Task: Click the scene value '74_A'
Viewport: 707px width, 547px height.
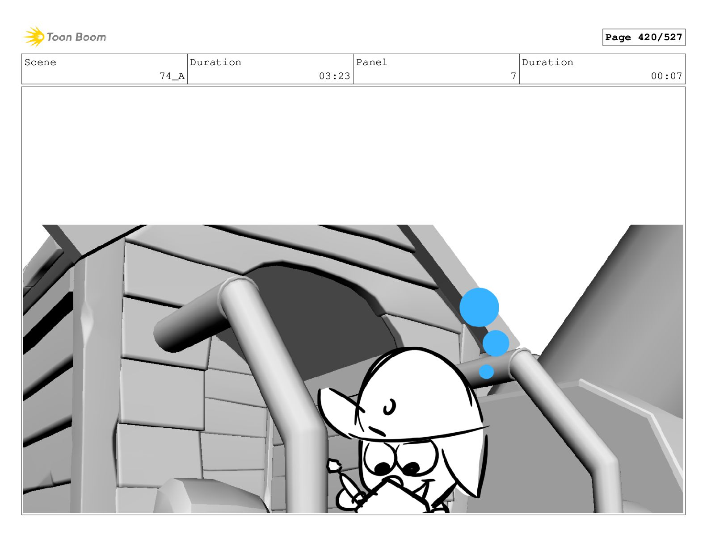Action: click(x=172, y=76)
